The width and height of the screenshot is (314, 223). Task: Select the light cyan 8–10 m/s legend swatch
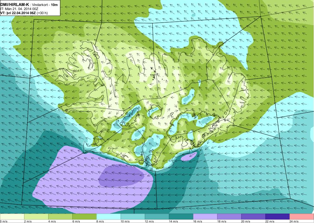109,217
